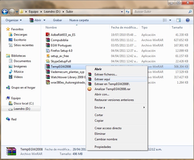
Task: Choose Extraer ficheros... in context menu
Action: tap(117, 74)
